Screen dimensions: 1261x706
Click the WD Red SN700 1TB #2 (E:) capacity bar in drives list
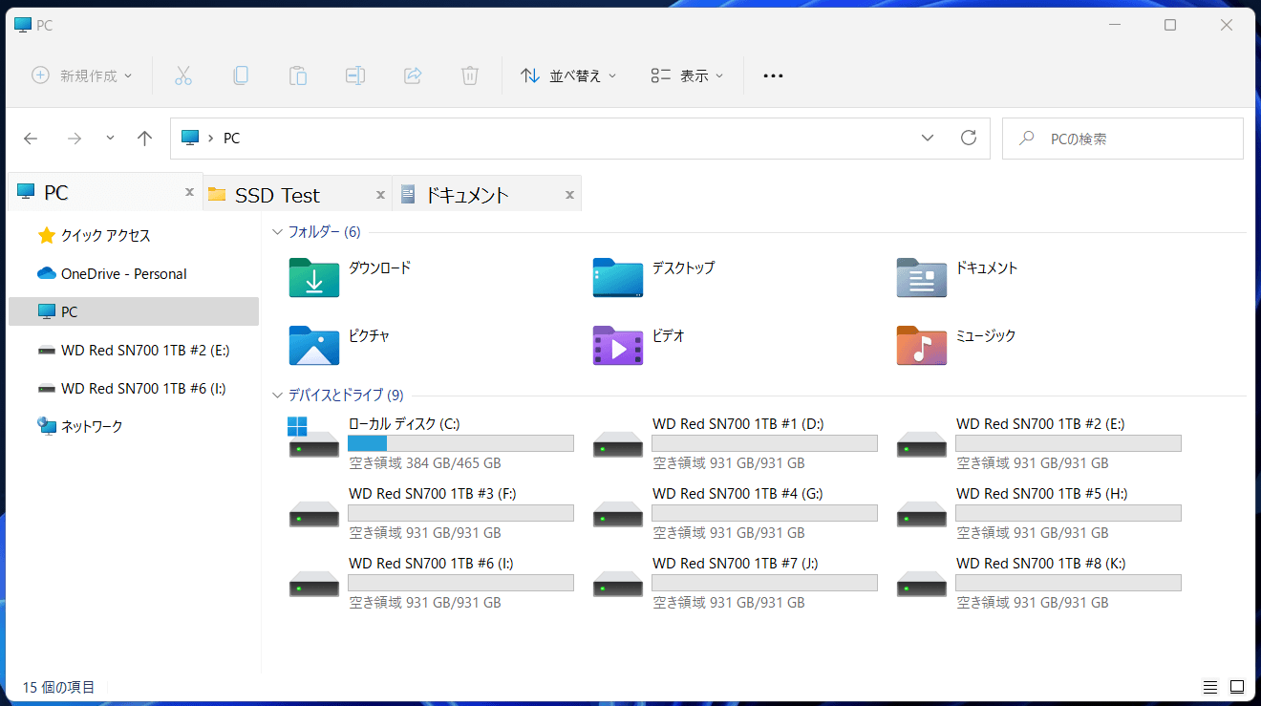click(1068, 443)
